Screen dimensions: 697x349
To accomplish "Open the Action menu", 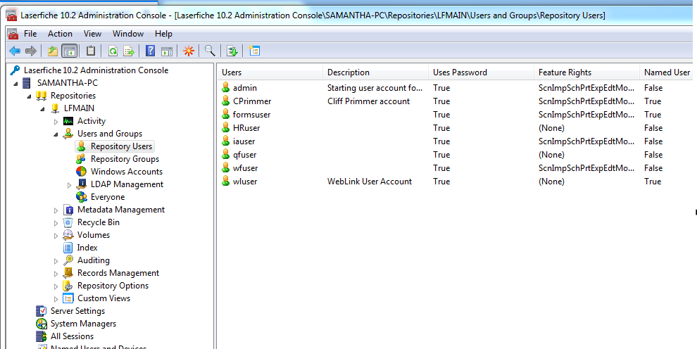I will pos(60,34).
